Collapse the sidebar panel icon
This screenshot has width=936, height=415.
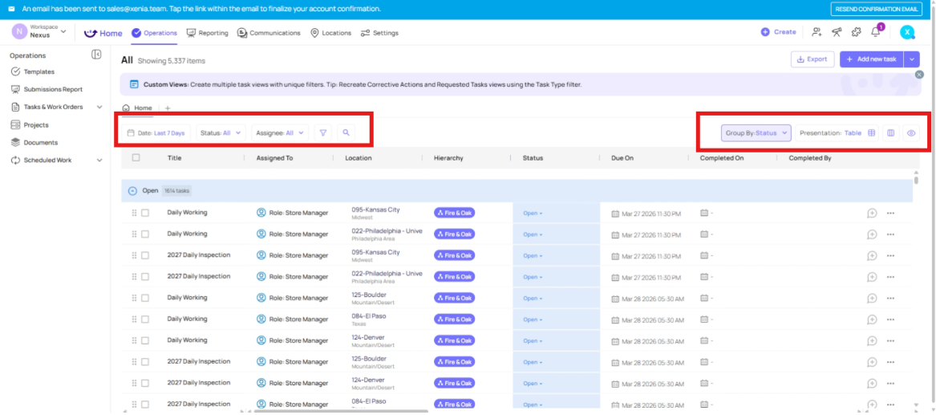point(96,55)
